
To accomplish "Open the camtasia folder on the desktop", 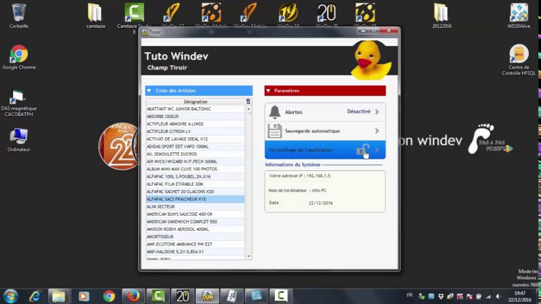I will pyautogui.click(x=96, y=16).
